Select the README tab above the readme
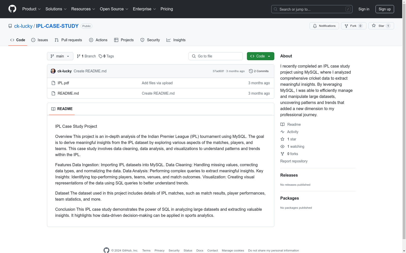406x253 pixels. (x=62, y=109)
